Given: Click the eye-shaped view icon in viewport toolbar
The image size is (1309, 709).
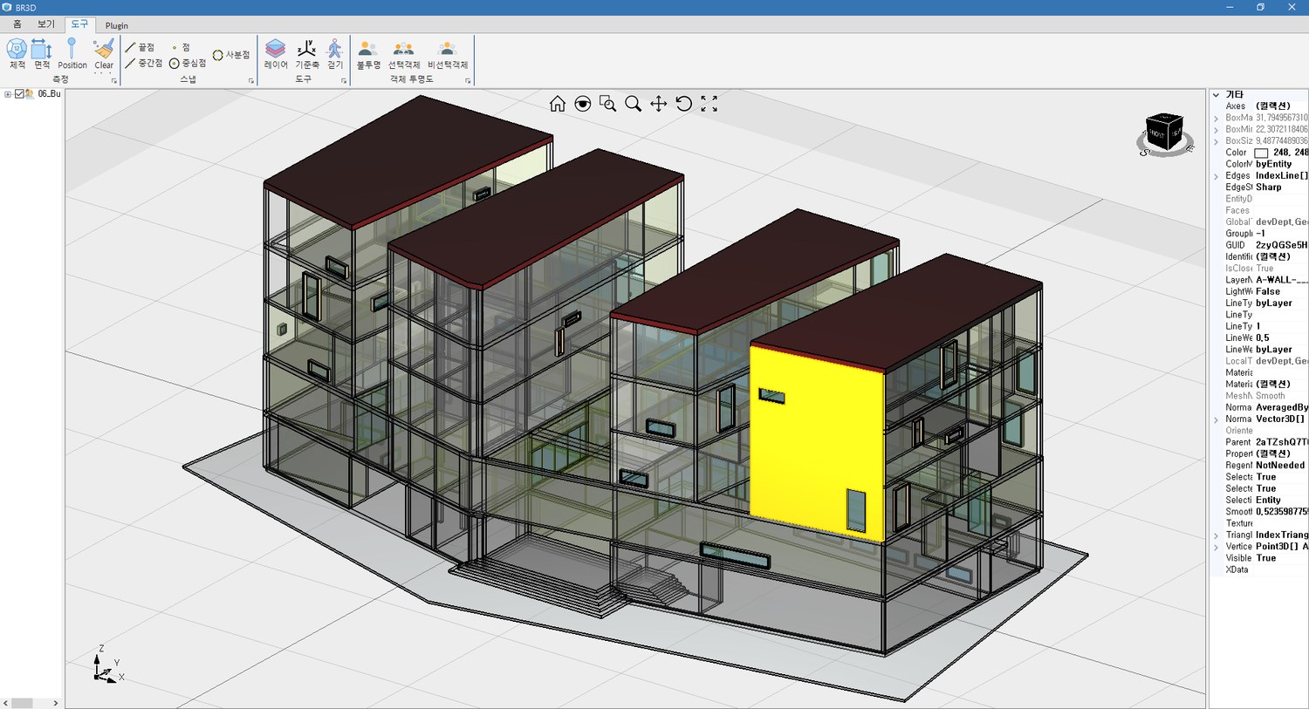Looking at the screenshot, I should tap(583, 104).
